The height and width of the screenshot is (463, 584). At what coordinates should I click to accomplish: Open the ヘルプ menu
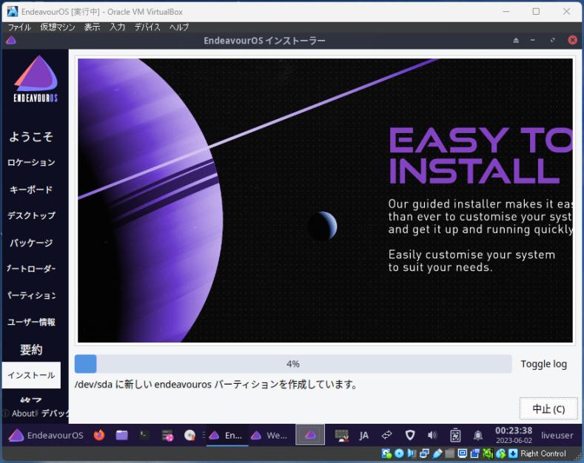[179, 27]
